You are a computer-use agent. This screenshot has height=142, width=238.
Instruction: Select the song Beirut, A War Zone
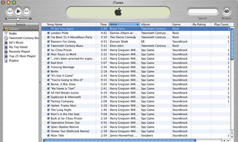click(63, 84)
